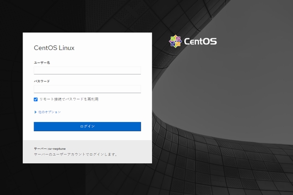
Task: Click the サーバーのユーザーアカウントでログインします text
Action: point(75,155)
